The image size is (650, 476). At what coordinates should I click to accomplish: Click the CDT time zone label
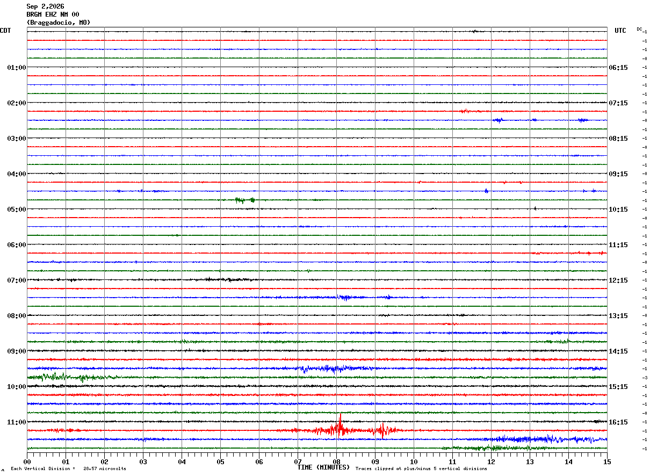pyautogui.click(x=5, y=31)
